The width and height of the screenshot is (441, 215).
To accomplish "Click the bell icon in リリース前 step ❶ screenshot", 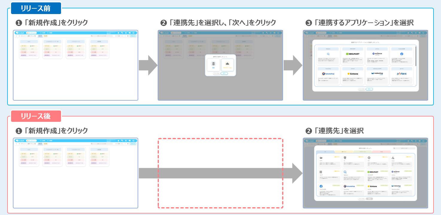I will (x=118, y=33).
